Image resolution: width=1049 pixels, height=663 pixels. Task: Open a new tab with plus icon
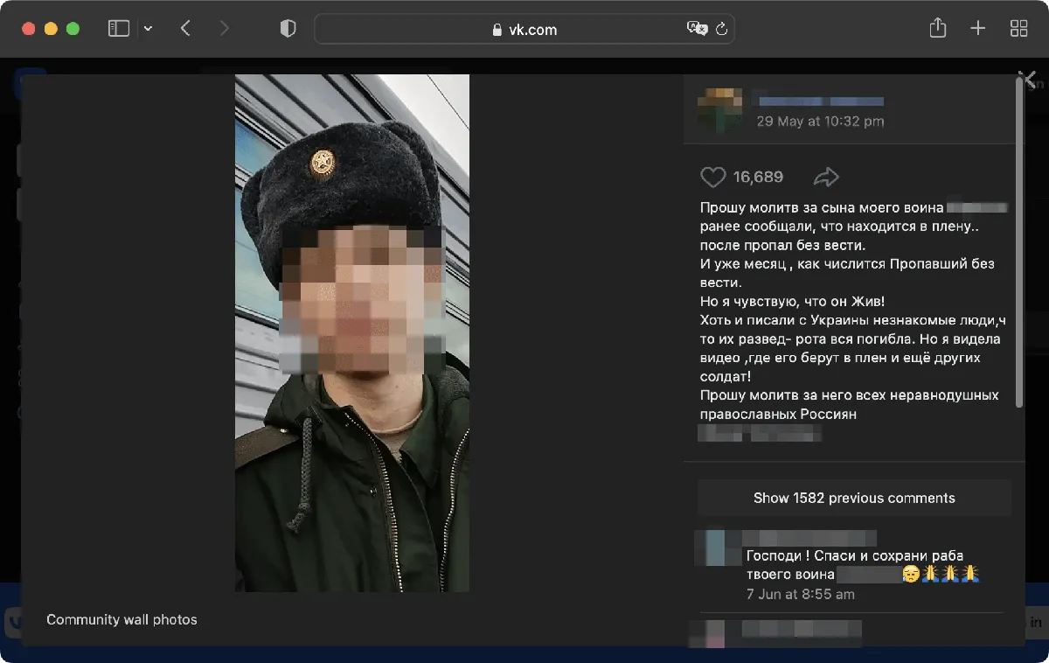pos(978,29)
